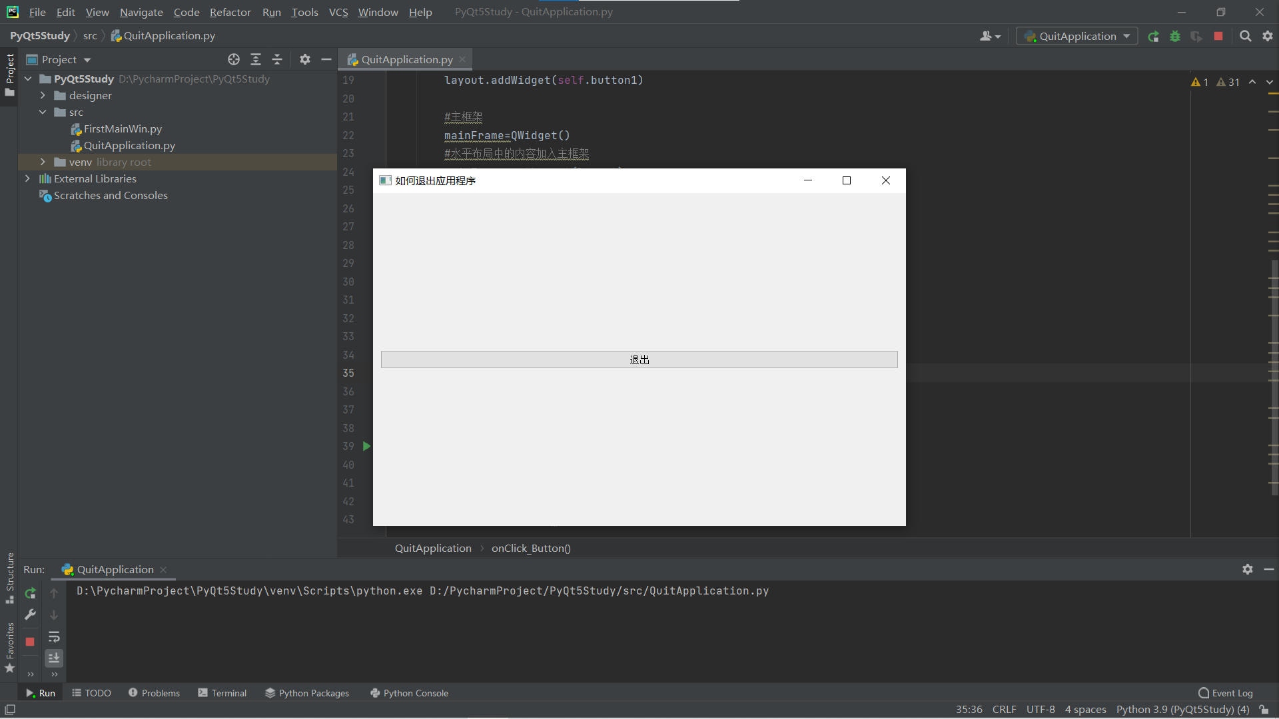Expand the designer folder
Image resolution: width=1279 pixels, height=719 pixels.
[43, 95]
